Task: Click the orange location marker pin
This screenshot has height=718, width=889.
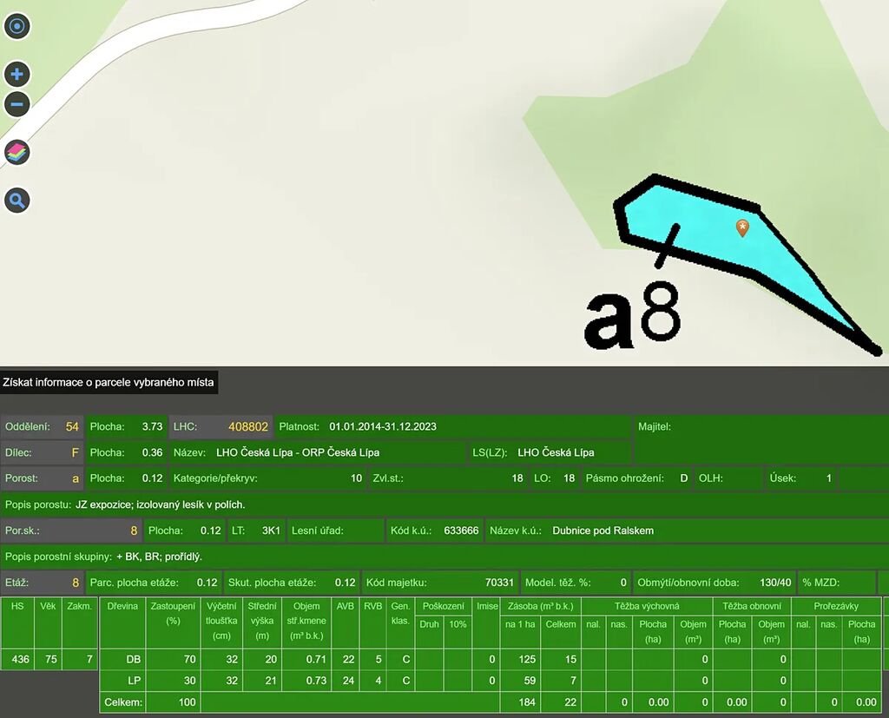Action: tap(742, 227)
